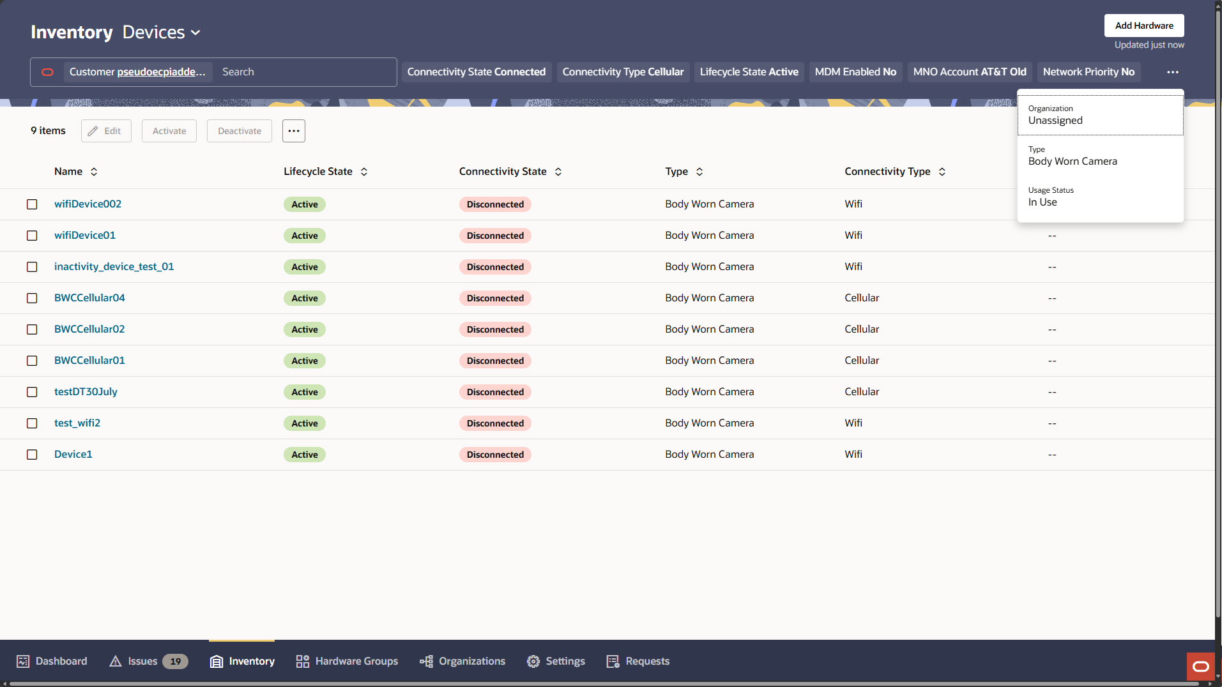Open the inactivity_device_test_01 device link
Viewport: 1222px width, 687px height.
(114, 266)
